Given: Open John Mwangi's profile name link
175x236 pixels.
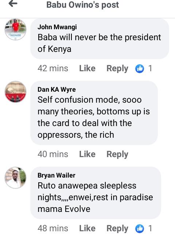Looking at the screenshot, I should tap(57, 27).
